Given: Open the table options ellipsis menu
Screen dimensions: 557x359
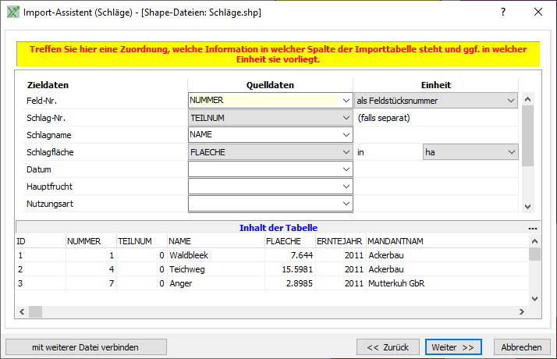Looking at the screenshot, I should [534, 229].
